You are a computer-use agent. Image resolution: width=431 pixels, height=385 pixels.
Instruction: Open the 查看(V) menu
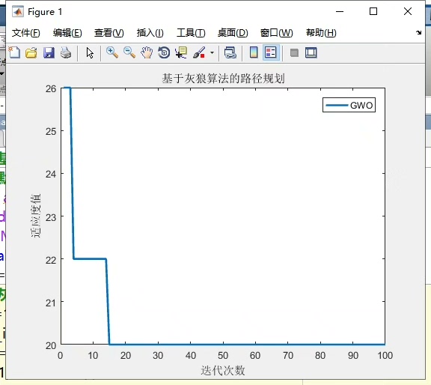point(109,33)
